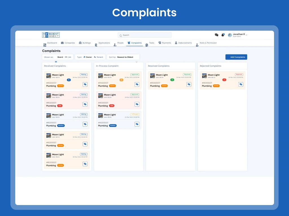Open chat on the In Process status card

coord(137,124)
